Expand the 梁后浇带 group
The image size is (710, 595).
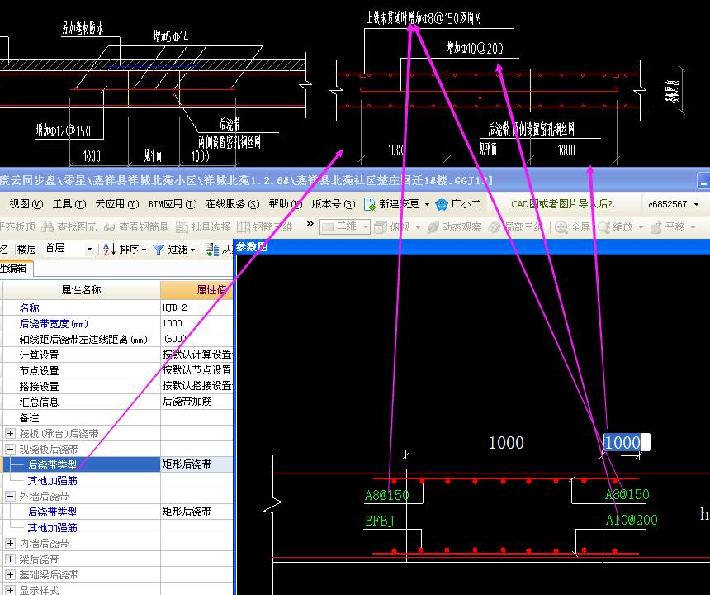click(x=10, y=559)
